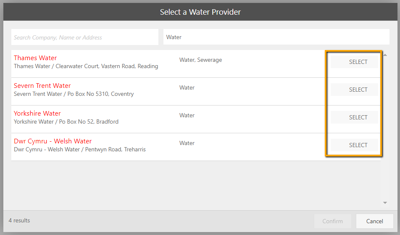Image resolution: width=400 pixels, height=235 pixels.
Task: Open the Severn Trent Water name link
Action: 42,86
